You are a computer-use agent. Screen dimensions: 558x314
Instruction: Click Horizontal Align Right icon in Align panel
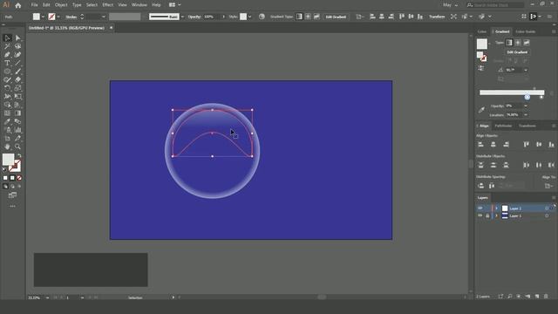coord(506,144)
